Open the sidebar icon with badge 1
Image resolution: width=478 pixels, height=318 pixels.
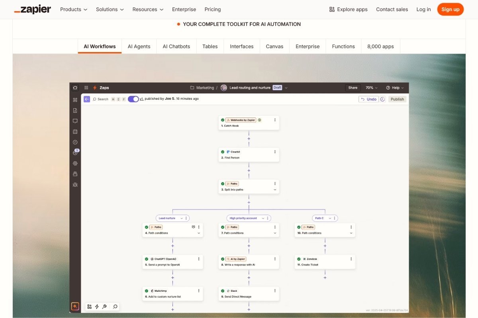[75, 152]
